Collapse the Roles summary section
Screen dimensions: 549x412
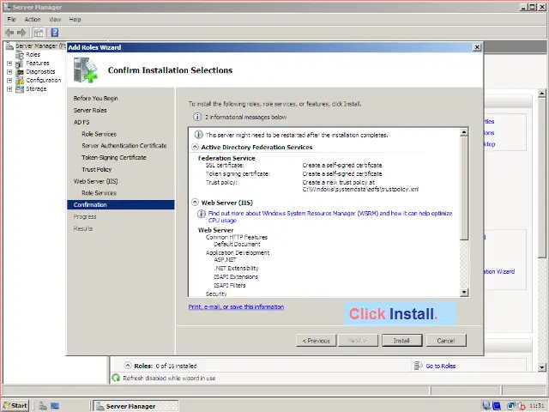click(x=128, y=366)
